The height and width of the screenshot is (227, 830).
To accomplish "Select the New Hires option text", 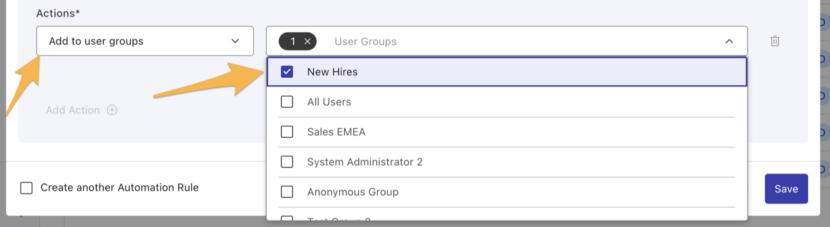I will [x=333, y=72].
